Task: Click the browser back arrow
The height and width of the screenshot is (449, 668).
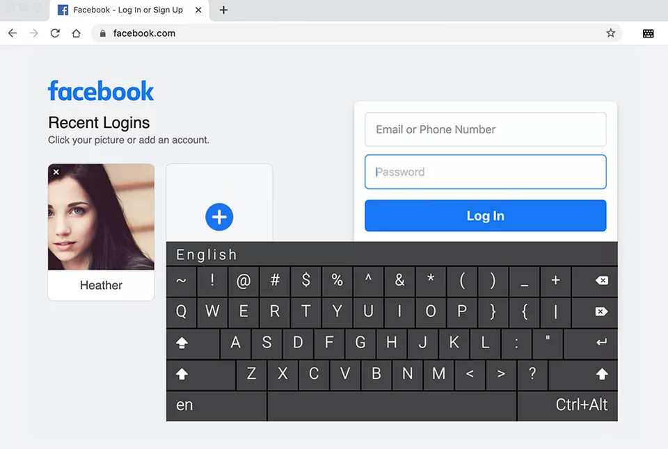Action: [x=13, y=33]
